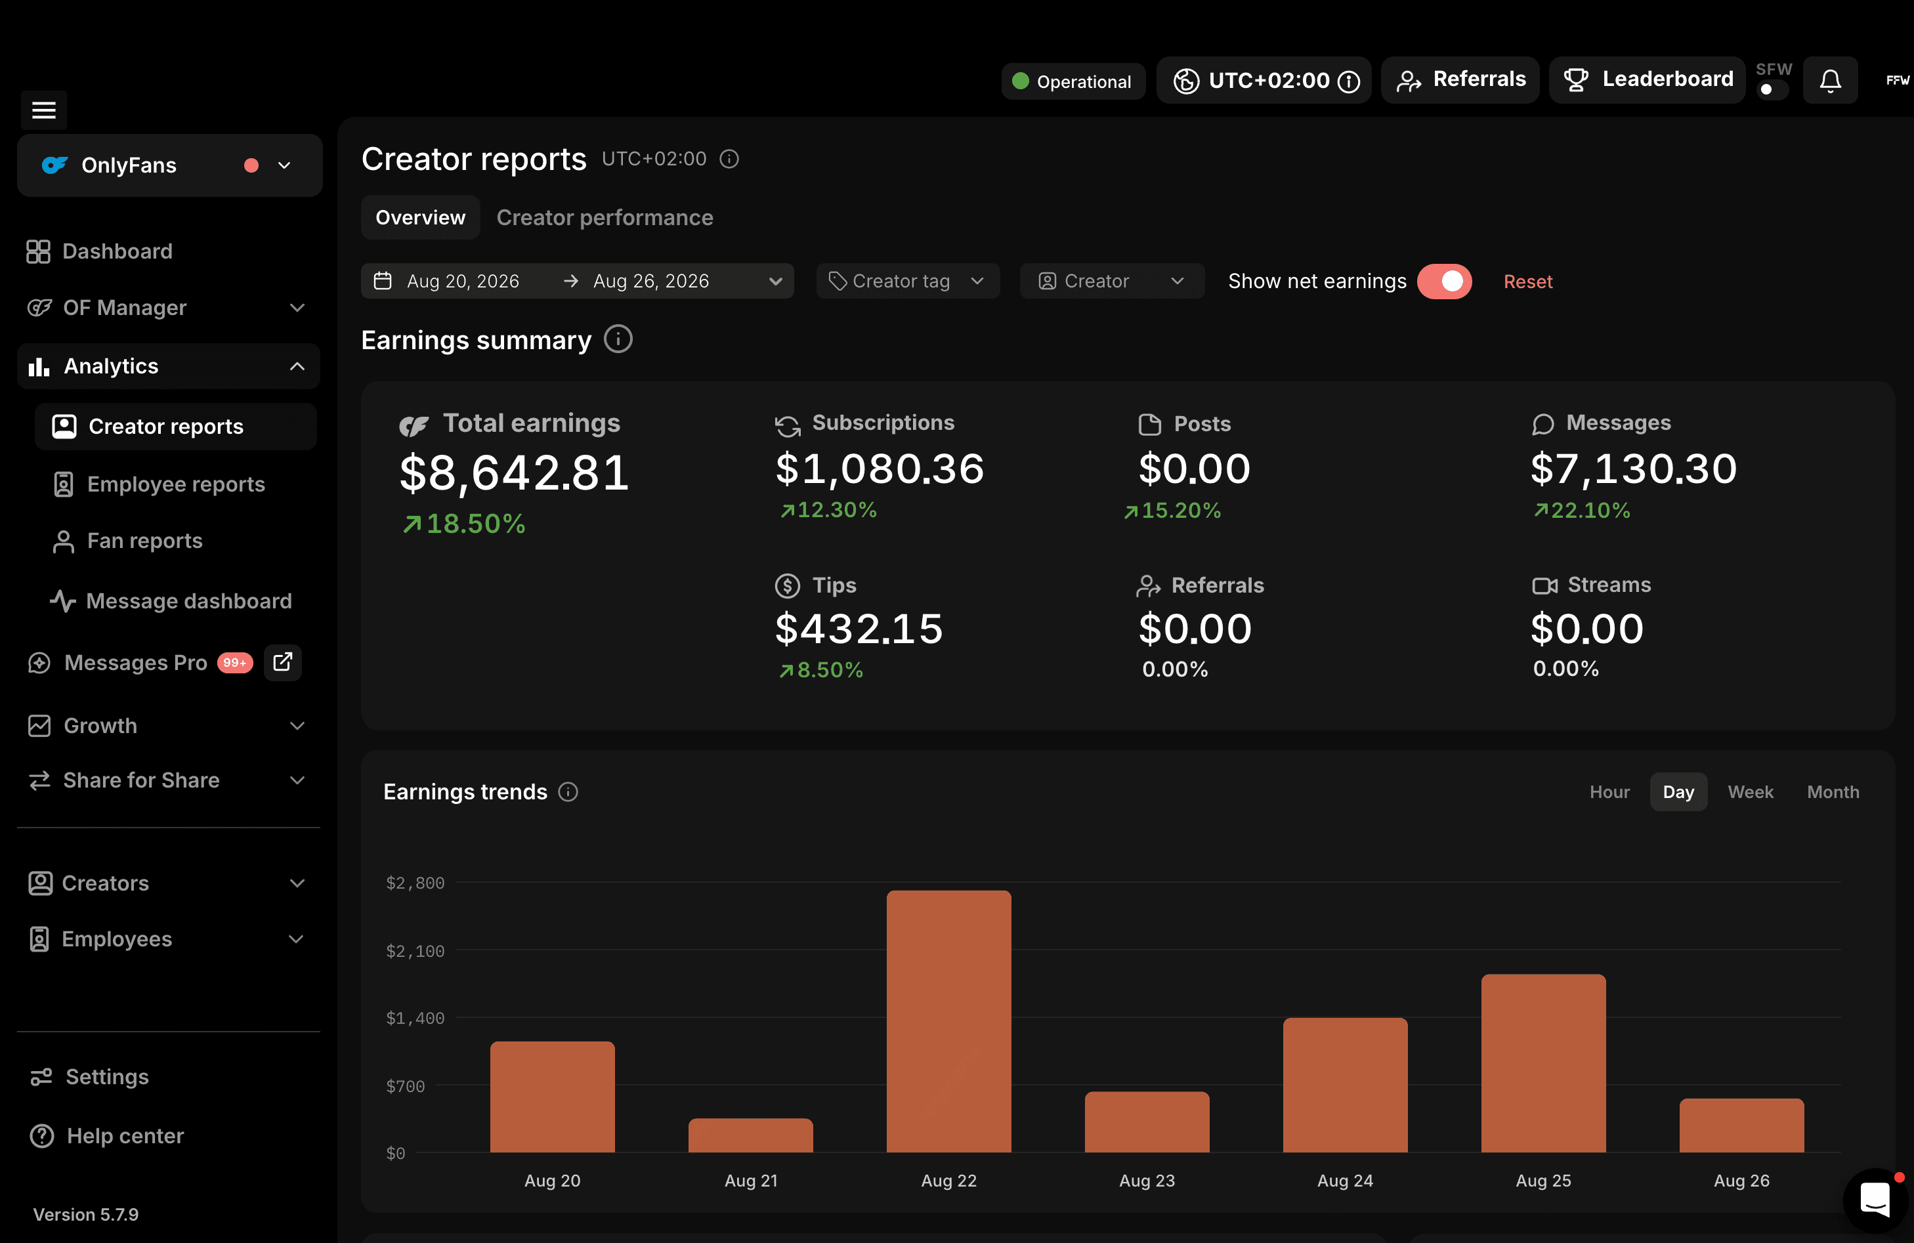This screenshot has height=1243, width=1914.
Task: Click the notification bell icon
Action: 1829,81
